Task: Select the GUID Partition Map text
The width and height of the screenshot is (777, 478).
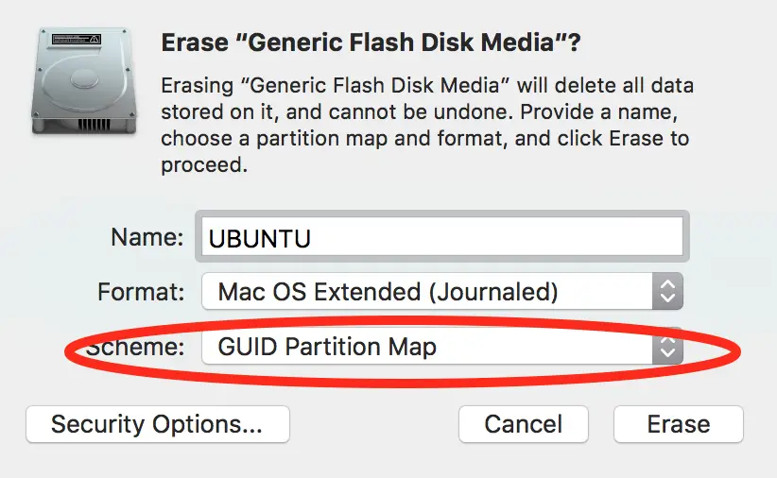Action: (x=327, y=347)
